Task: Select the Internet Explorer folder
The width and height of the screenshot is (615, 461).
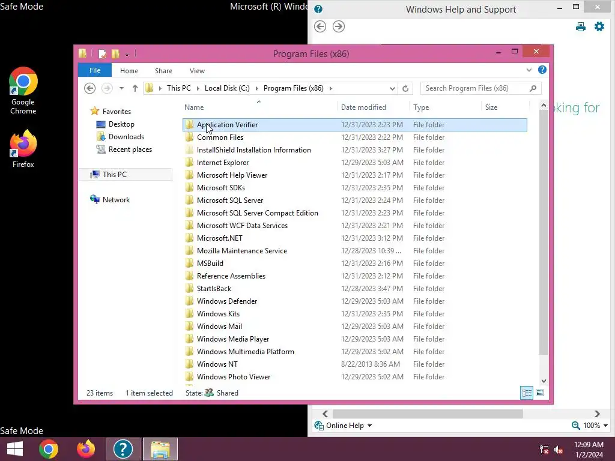Action: [x=354, y=162]
